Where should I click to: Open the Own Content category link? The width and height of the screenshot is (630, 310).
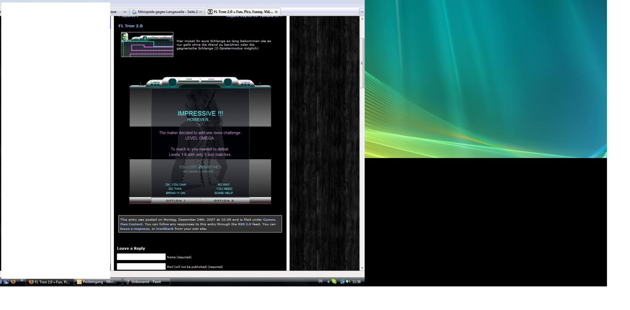[130, 224]
